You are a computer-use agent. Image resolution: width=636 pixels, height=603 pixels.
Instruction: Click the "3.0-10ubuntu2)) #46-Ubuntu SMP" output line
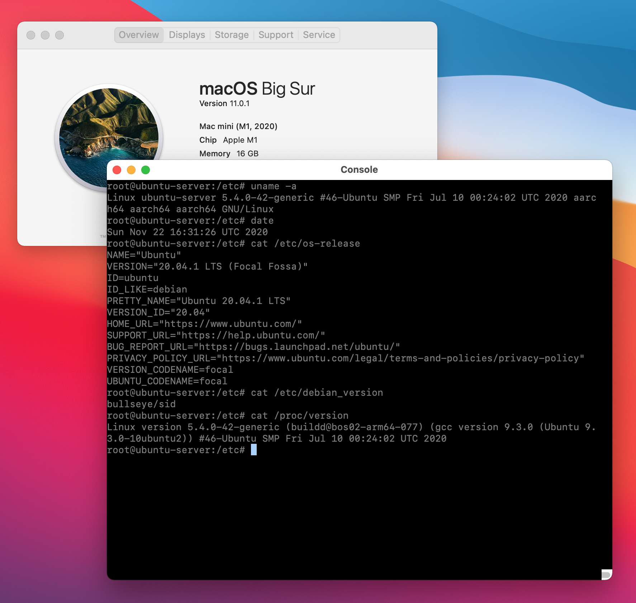pos(277,439)
